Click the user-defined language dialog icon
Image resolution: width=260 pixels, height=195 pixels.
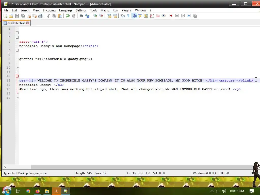(140, 16)
